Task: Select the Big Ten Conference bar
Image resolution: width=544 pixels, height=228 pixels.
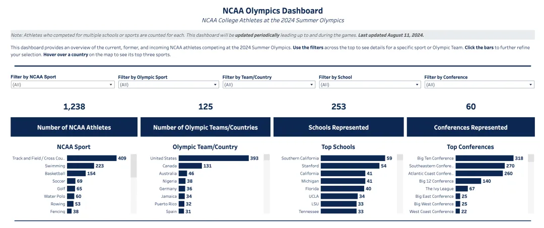Action: 484,158
